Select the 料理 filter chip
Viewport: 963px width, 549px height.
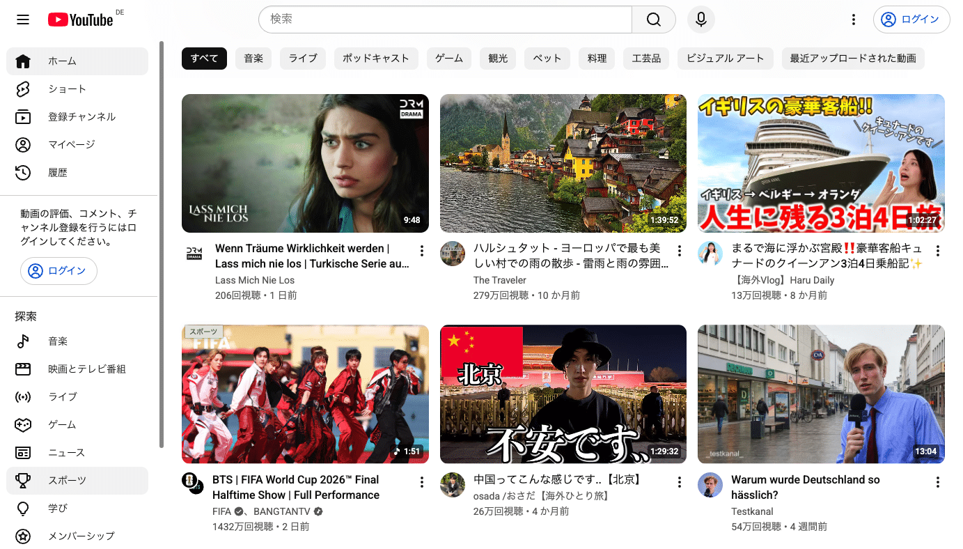(597, 59)
